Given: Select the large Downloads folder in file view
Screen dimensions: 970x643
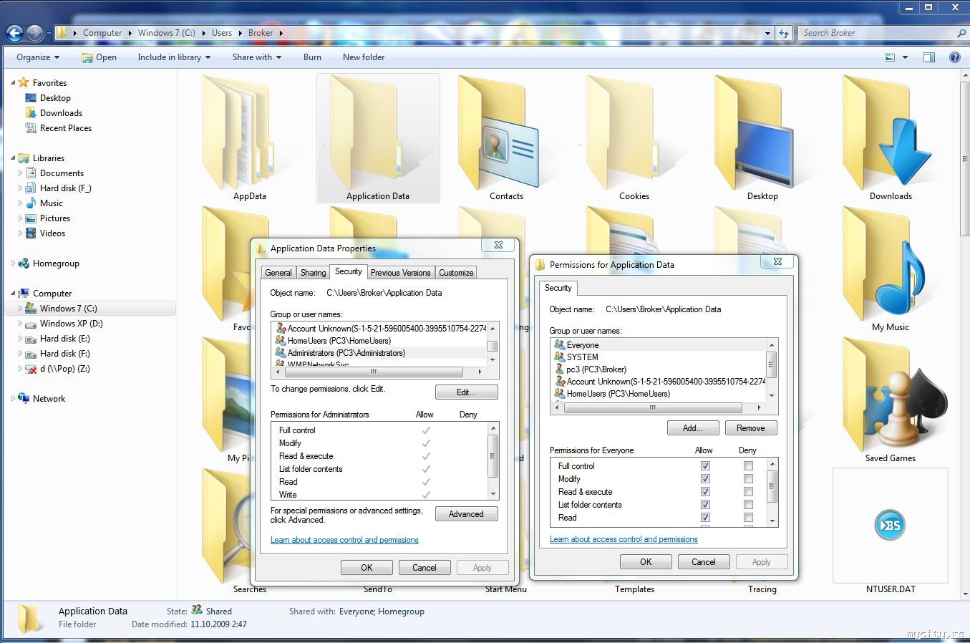Looking at the screenshot, I should click(891, 139).
